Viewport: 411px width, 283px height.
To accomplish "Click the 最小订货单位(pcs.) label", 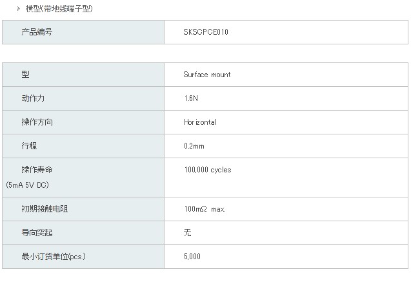I will [x=54, y=257].
